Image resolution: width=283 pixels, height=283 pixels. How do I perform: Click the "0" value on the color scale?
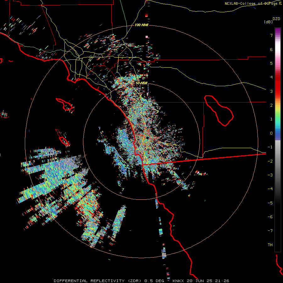271,133
